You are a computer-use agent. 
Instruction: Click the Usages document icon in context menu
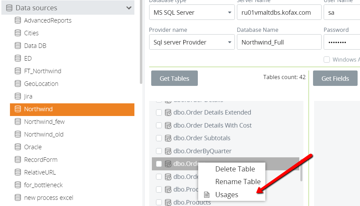(206, 195)
